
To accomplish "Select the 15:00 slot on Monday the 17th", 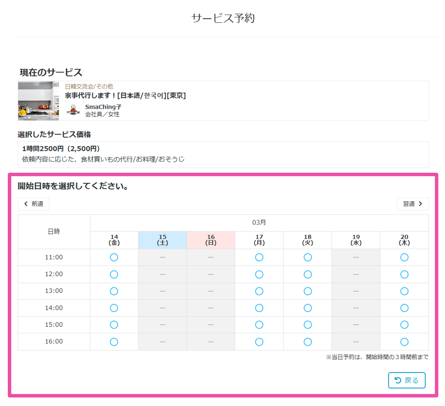I will point(259,324).
